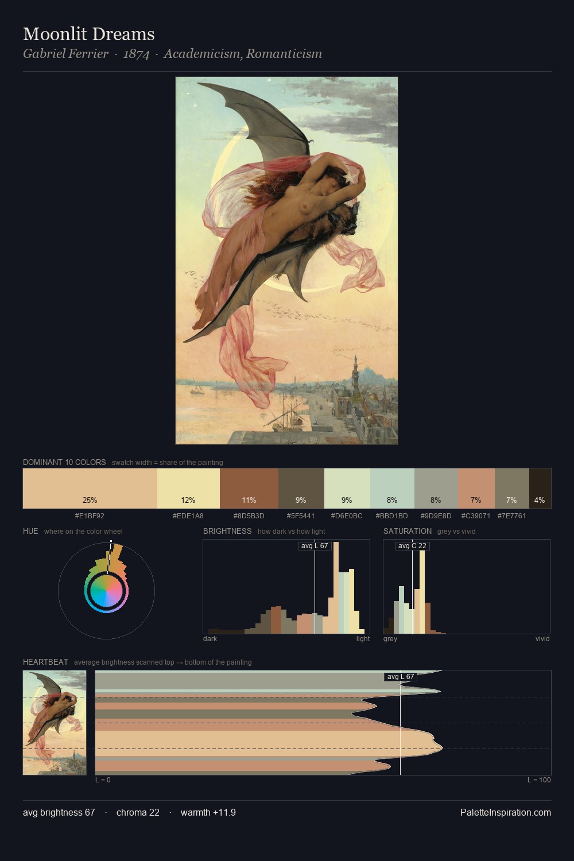The width and height of the screenshot is (574, 861).
Task: Click hex code #E1BF92 text
Action: tap(90, 516)
